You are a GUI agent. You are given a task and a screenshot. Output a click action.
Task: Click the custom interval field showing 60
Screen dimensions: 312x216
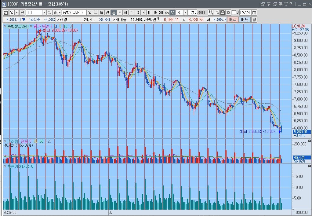point(180,13)
